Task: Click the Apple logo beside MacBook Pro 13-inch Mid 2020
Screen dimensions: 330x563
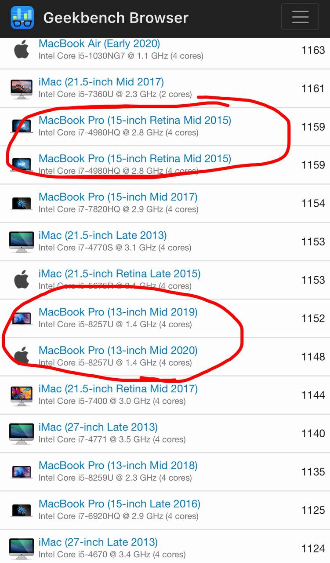Action: coord(22,356)
